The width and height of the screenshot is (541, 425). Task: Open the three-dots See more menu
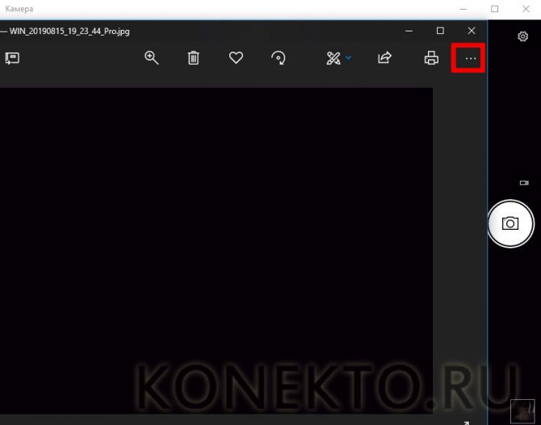pos(471,59)
